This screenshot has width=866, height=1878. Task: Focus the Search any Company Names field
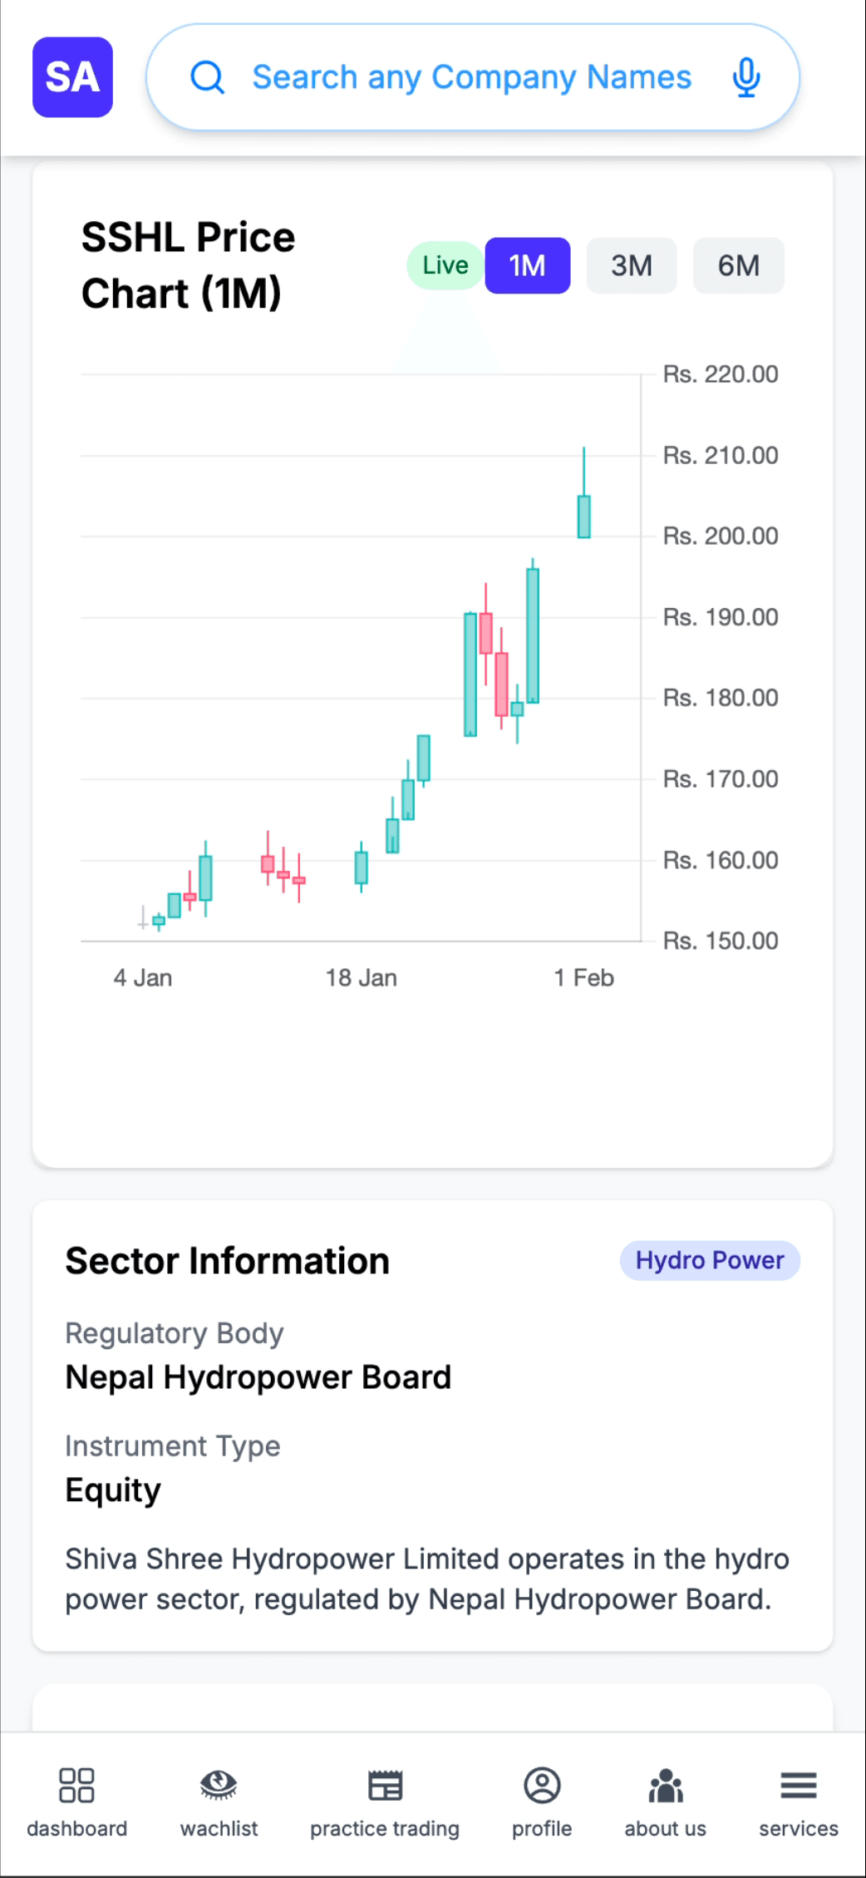coord(471,77)
